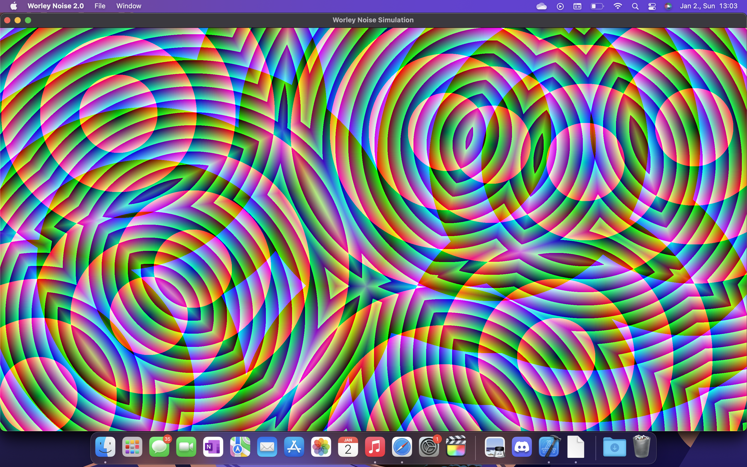The height and width of the screenshot is (467, 747).
Task: Open Xcode from the Dock
Action: [x=549, y=447]
